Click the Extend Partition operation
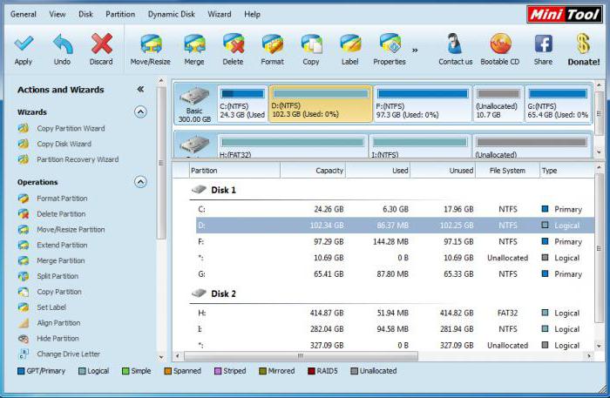Screen dimensions: 610x398 (62, 246)
